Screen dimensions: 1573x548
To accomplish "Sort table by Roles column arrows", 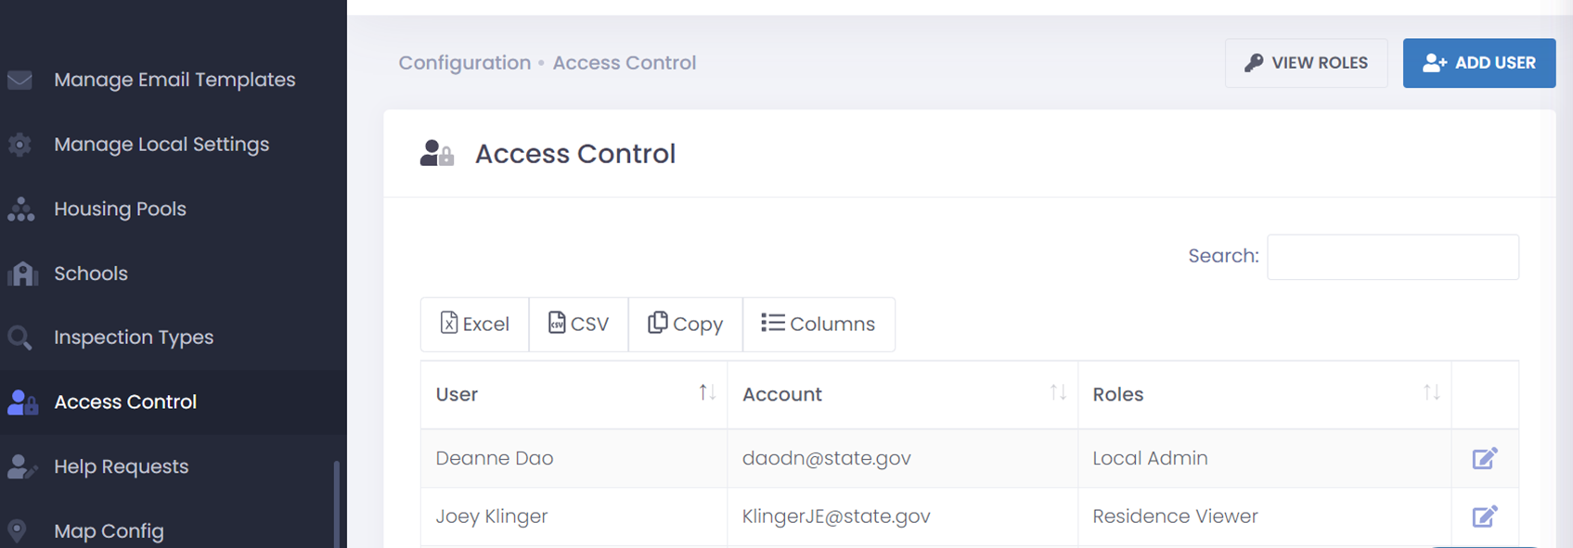I will point(1432,393).
